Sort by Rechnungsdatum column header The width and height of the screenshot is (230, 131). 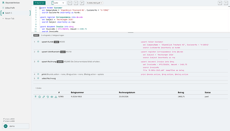pyautogui.click(x=127, y=93)
